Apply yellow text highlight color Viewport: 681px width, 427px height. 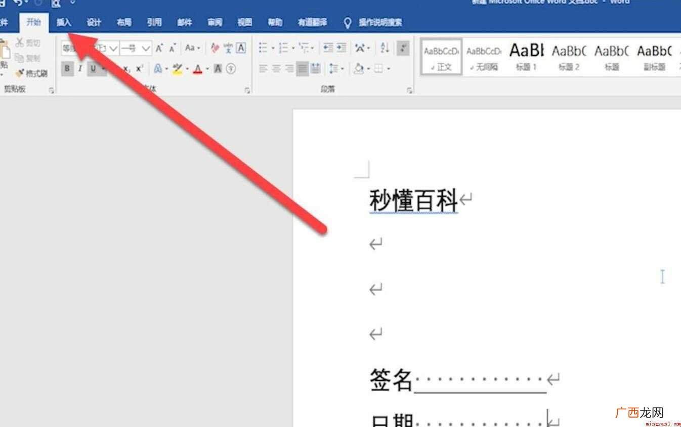[177, 69]
